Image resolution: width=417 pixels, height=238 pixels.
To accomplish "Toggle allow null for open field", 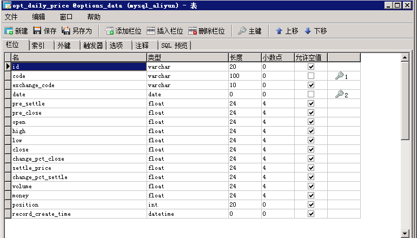I will coord(311,122).
